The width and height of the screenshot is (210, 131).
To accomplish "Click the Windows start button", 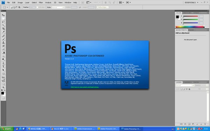I will 7,129.
